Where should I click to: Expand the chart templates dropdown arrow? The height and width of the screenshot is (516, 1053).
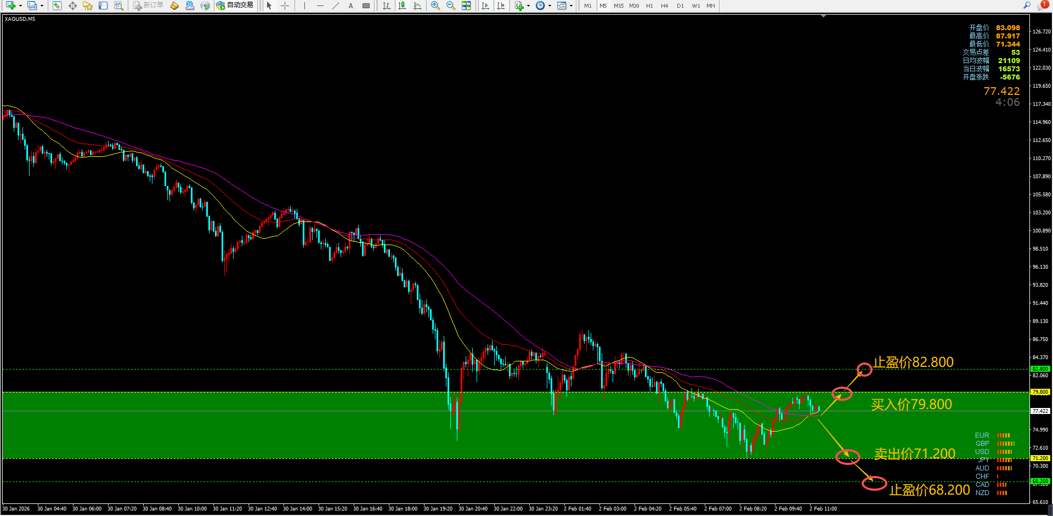571,6
